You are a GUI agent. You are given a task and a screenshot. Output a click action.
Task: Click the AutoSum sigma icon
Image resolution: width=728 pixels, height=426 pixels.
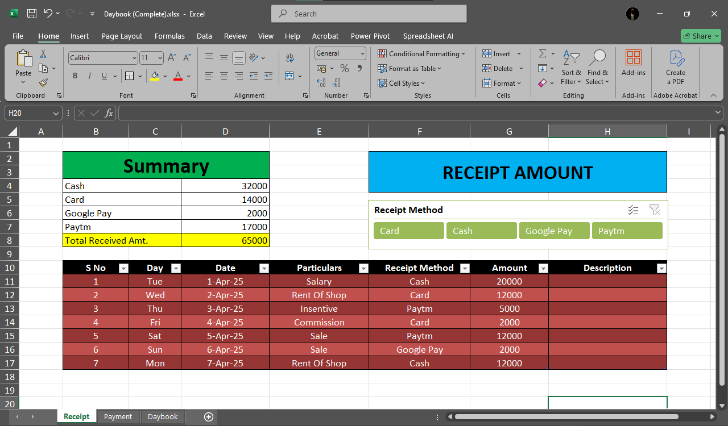[543, 53]
